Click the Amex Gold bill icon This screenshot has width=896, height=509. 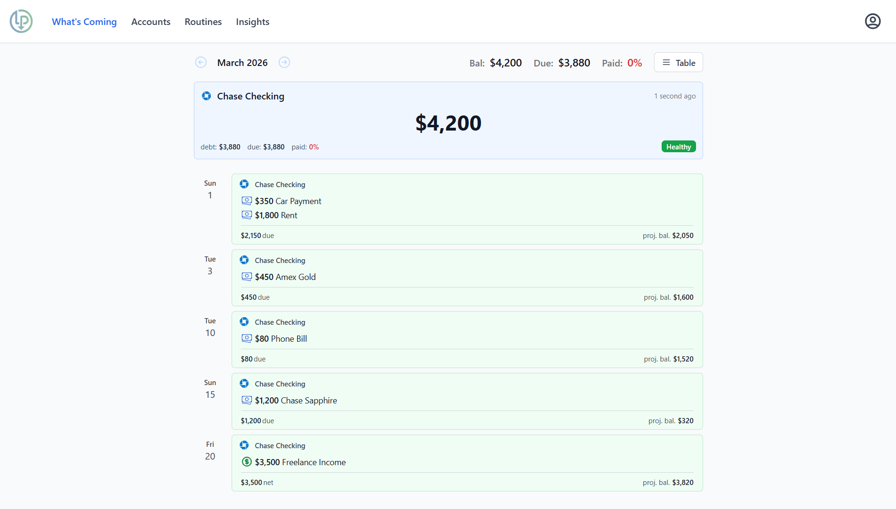pyautogui.click(x=247, y=277)
